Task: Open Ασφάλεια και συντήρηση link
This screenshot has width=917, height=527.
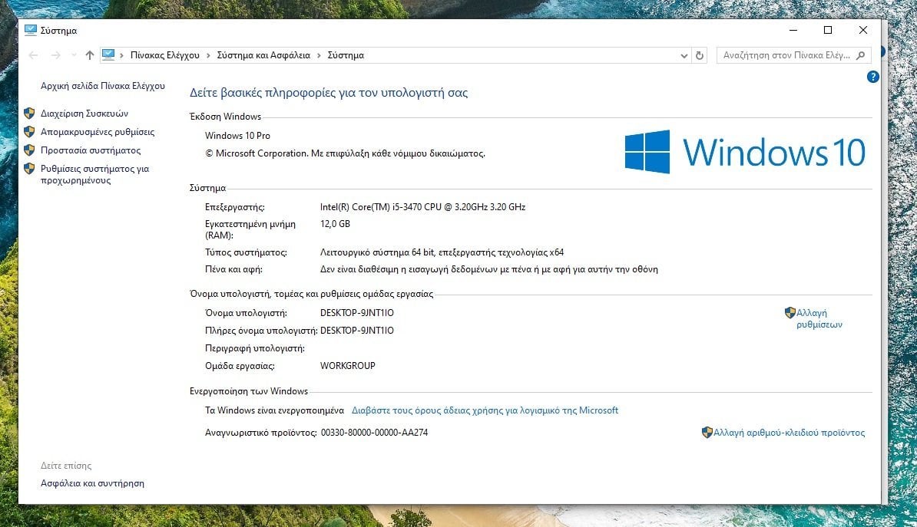Action: tap(92, 483)
